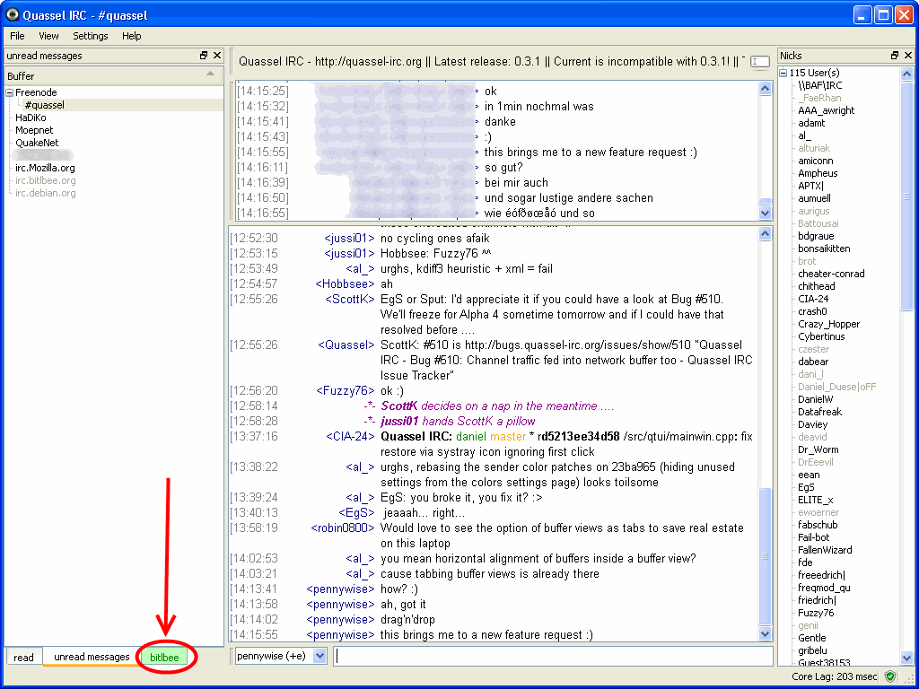919x689 pixels.
Task: Select amiconn in the Nicks list
Action: [815, 161]
